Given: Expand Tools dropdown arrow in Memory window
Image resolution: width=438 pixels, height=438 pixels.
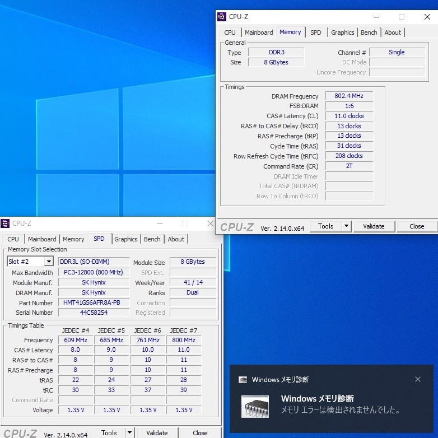Looking at the screenshot, I should point(346,226).
